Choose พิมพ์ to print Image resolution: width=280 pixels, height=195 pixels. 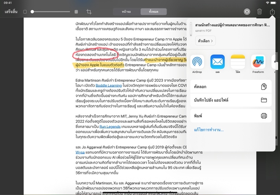coord(231,116)
